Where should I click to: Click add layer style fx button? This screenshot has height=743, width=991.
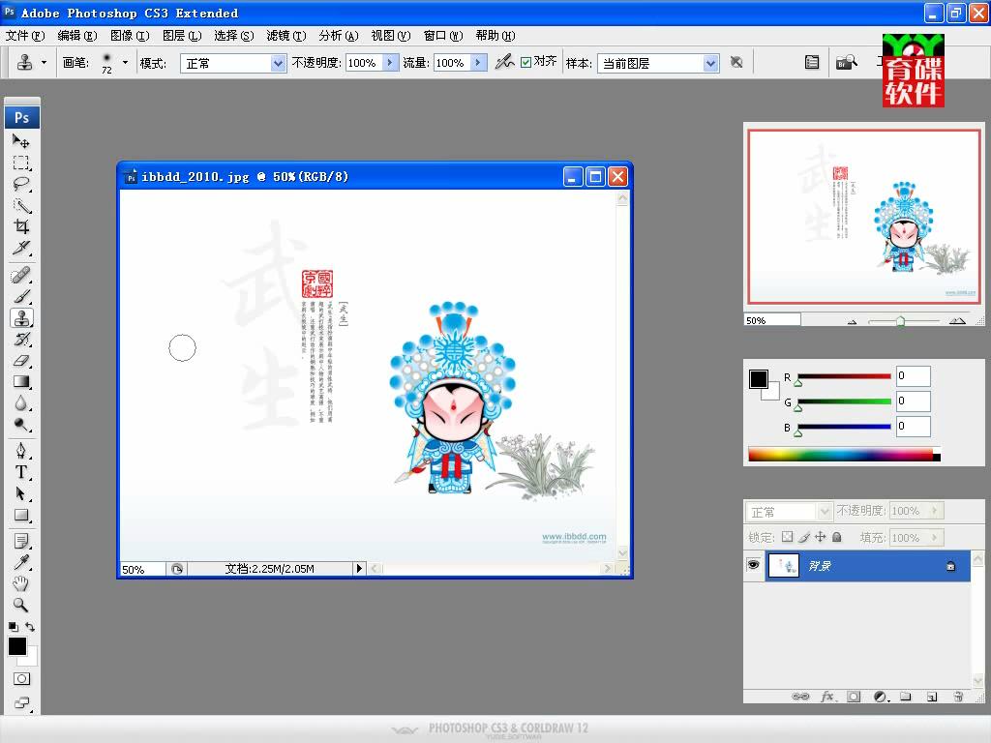[827, 697]
